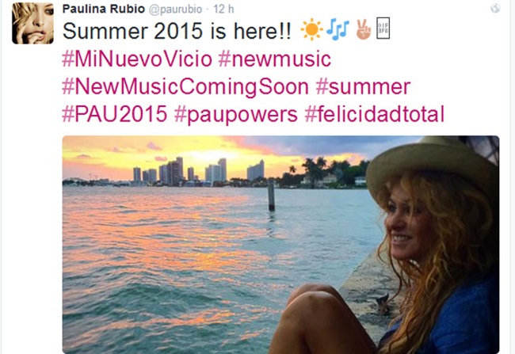Click the tweet text 'Summer 2015 is here!!'
Screen dimensions: 515x354
click(x=177, y=31)
